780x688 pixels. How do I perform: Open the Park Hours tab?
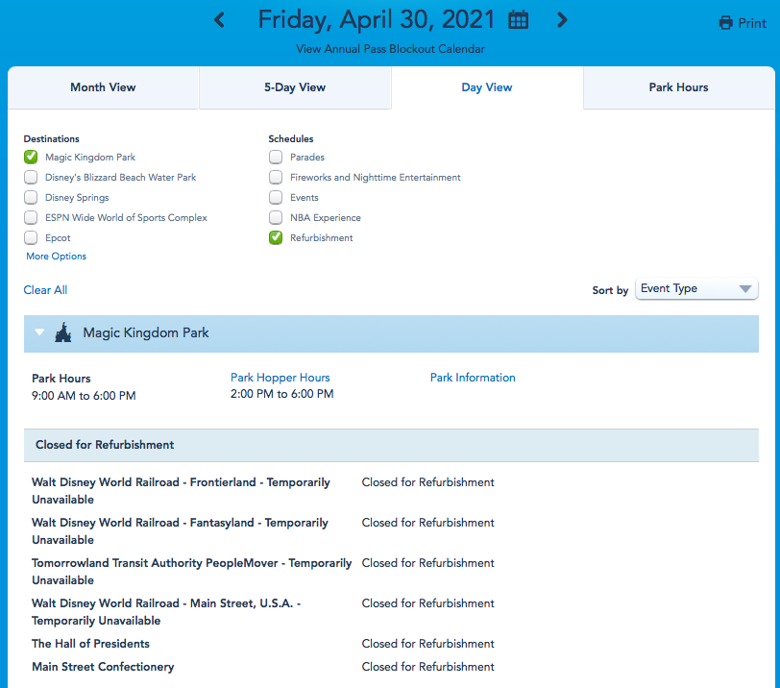678,87
